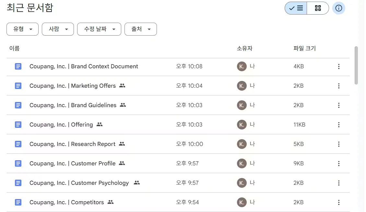Select 'Coupang, Inc. | Competitors' file name
The width and height of the screenshot is (366, 212).
[67, 202]
